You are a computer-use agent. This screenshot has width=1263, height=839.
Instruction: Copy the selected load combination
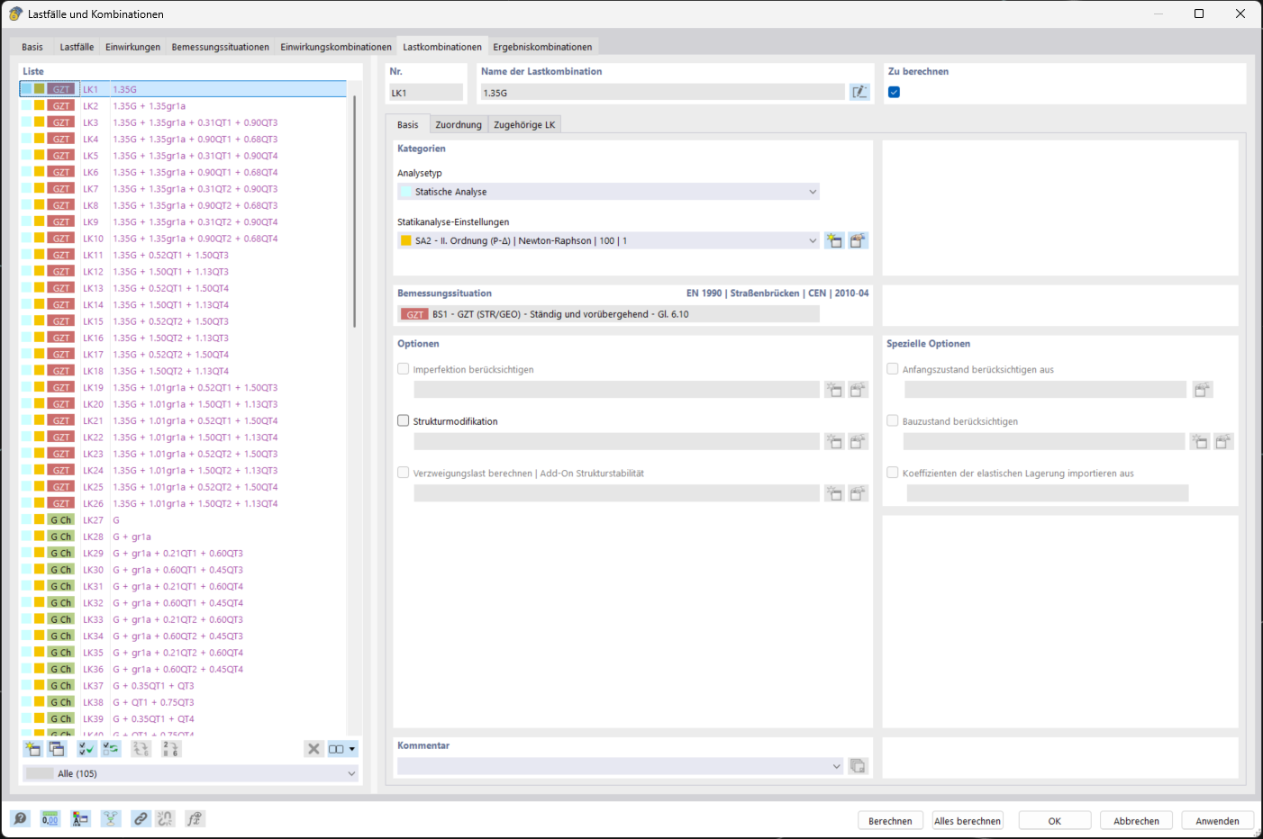pyautogui.click(x=57, y=748)
